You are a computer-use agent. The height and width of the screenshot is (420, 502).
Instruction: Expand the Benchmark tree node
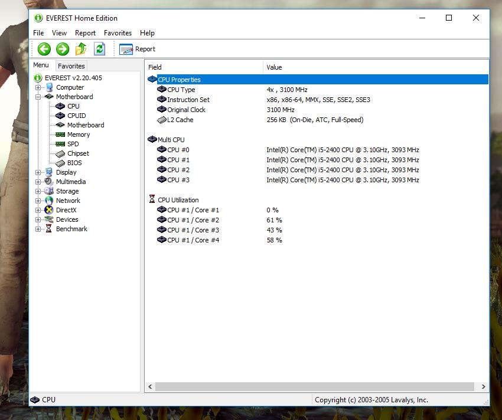coord(38,229)
